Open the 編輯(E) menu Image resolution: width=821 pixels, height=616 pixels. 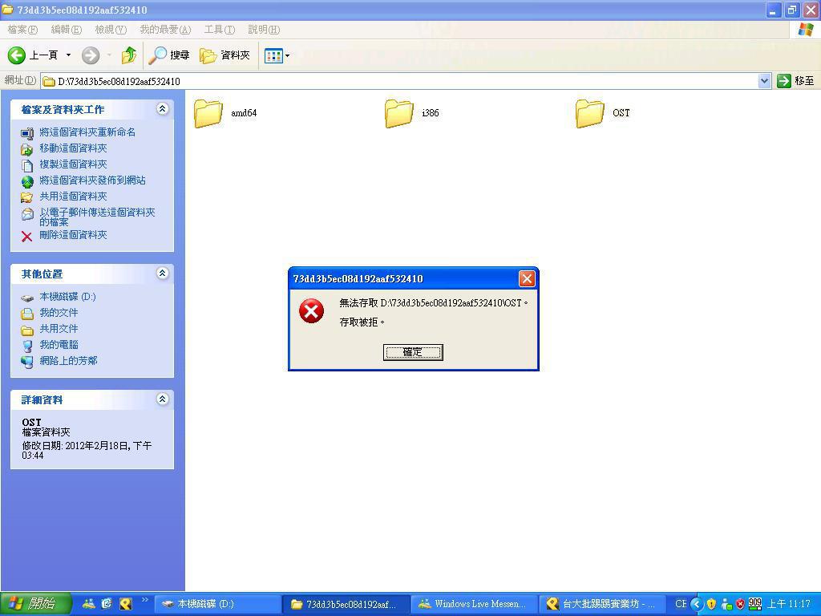(x=66, y=30)
